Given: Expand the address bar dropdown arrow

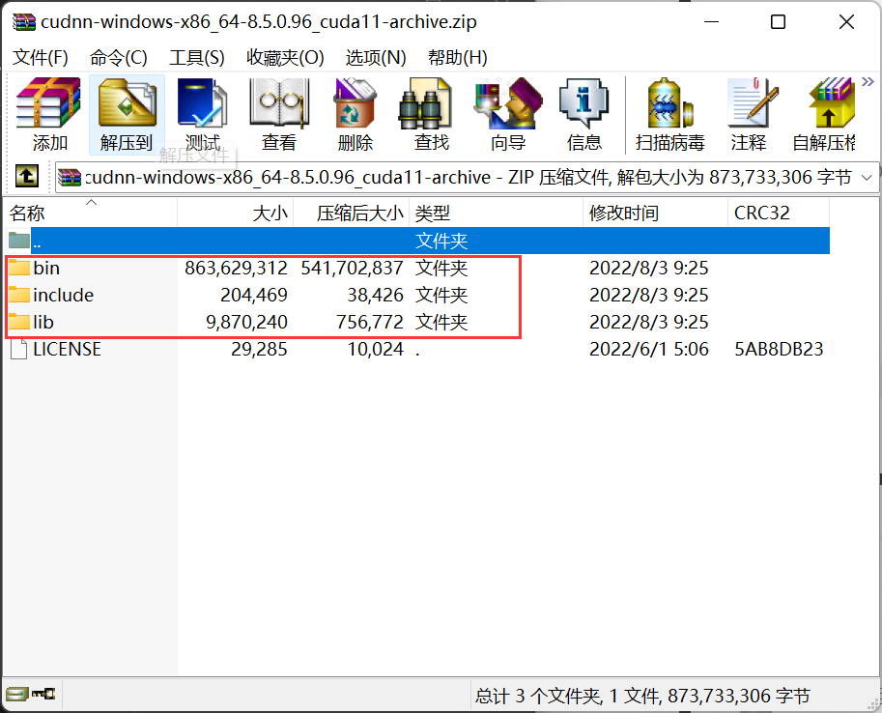Looking at the screenshot, I should pyautogui.click(x=868, y=177).
